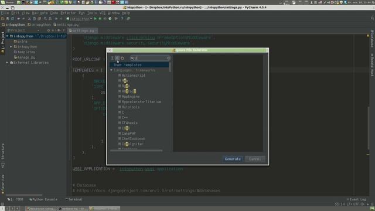This screenshot has height=211, width=375.
Task: Collapse the Languages, frameworks group
Action: 111,70
